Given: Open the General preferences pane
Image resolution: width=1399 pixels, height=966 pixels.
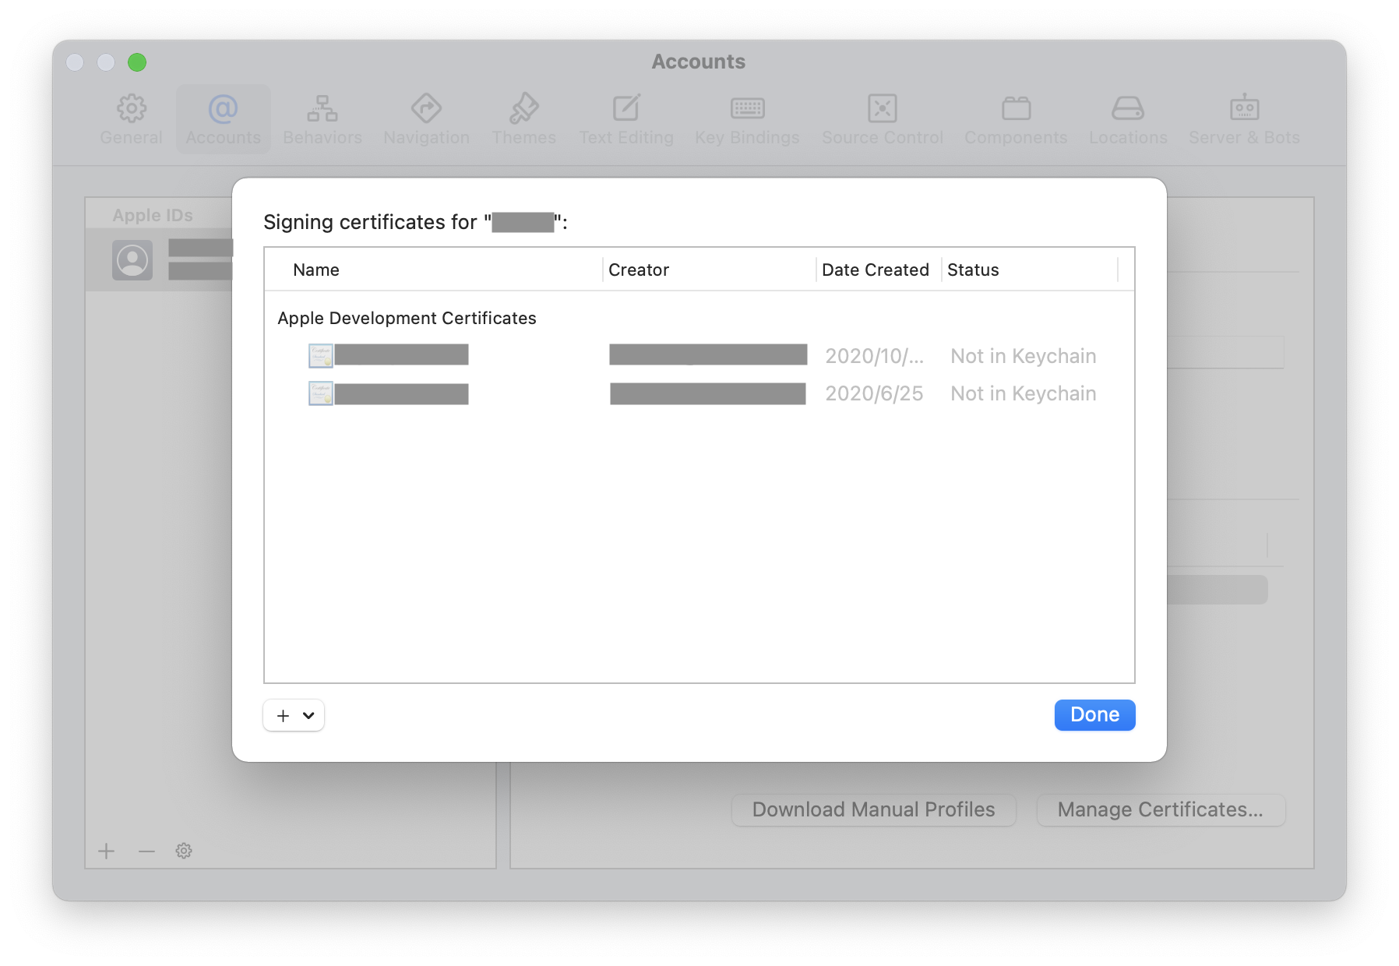Looking at the screenshot, I should pos(131,119).
